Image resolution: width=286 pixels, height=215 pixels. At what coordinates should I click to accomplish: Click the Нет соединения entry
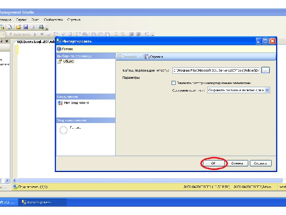click(73, 103)
